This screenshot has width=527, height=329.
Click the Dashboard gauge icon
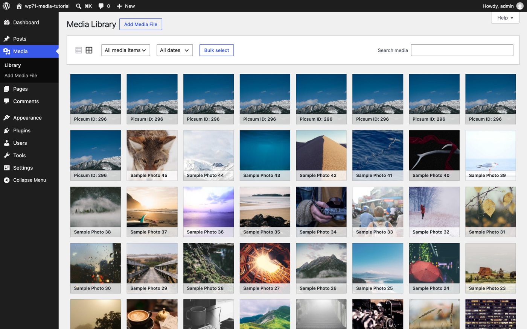coord(7,23)
